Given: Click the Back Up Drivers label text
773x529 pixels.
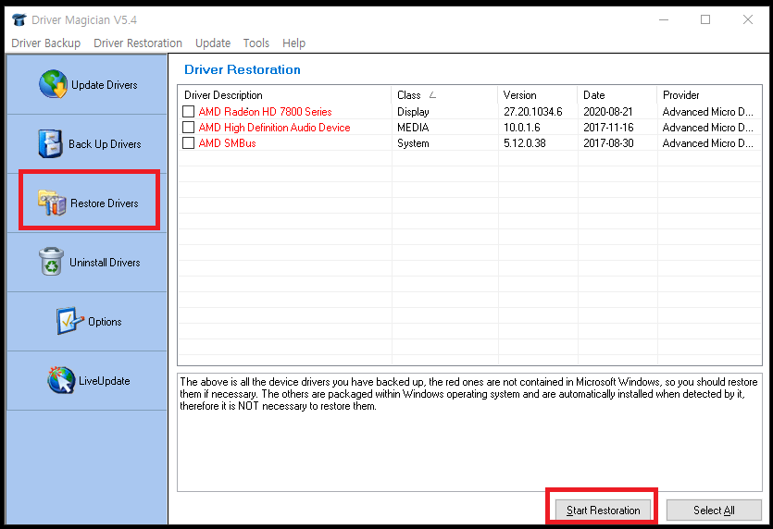Looking at the screenshot, I should tap(105, 144).
